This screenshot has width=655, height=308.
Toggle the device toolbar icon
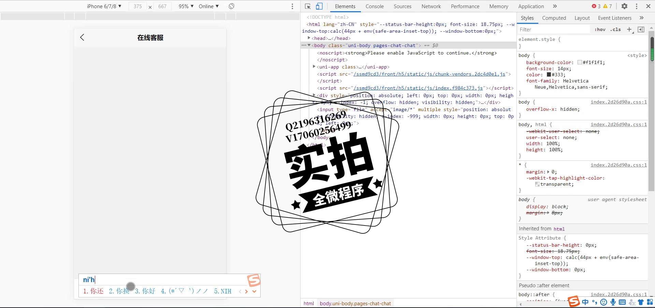319,6
